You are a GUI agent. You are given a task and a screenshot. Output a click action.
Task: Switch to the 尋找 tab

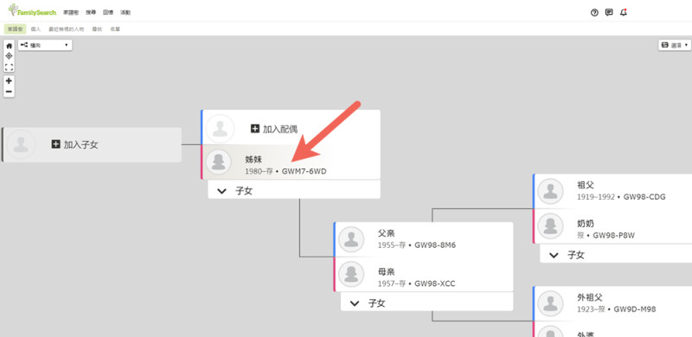97,29
